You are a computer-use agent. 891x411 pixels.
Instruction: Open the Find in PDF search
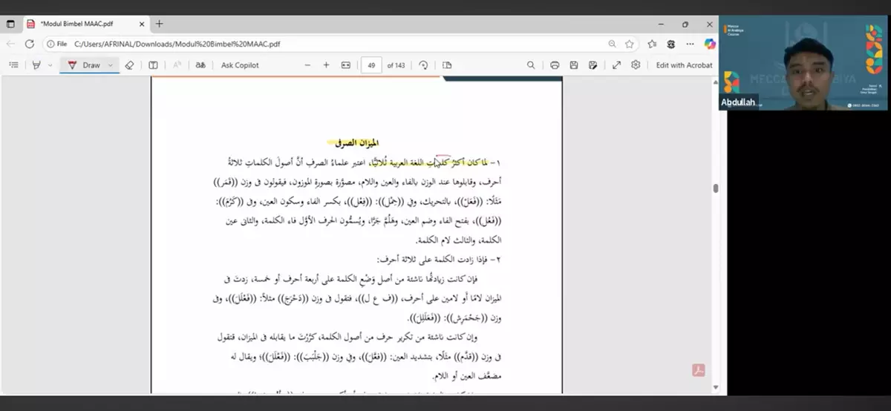[531, 65]
